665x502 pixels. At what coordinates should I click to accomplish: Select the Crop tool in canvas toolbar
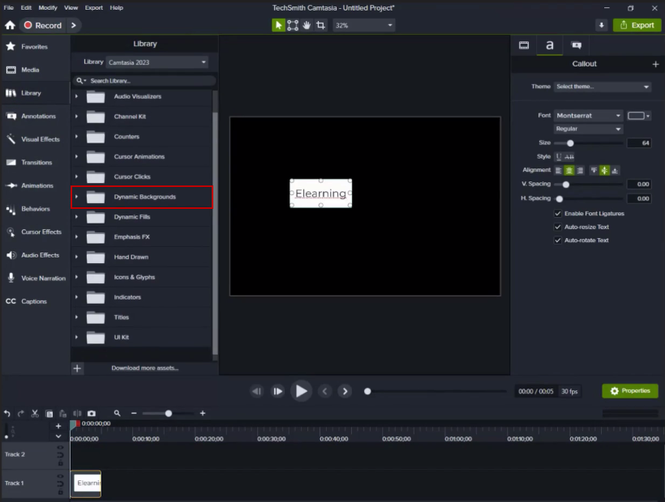click(321, 25)
